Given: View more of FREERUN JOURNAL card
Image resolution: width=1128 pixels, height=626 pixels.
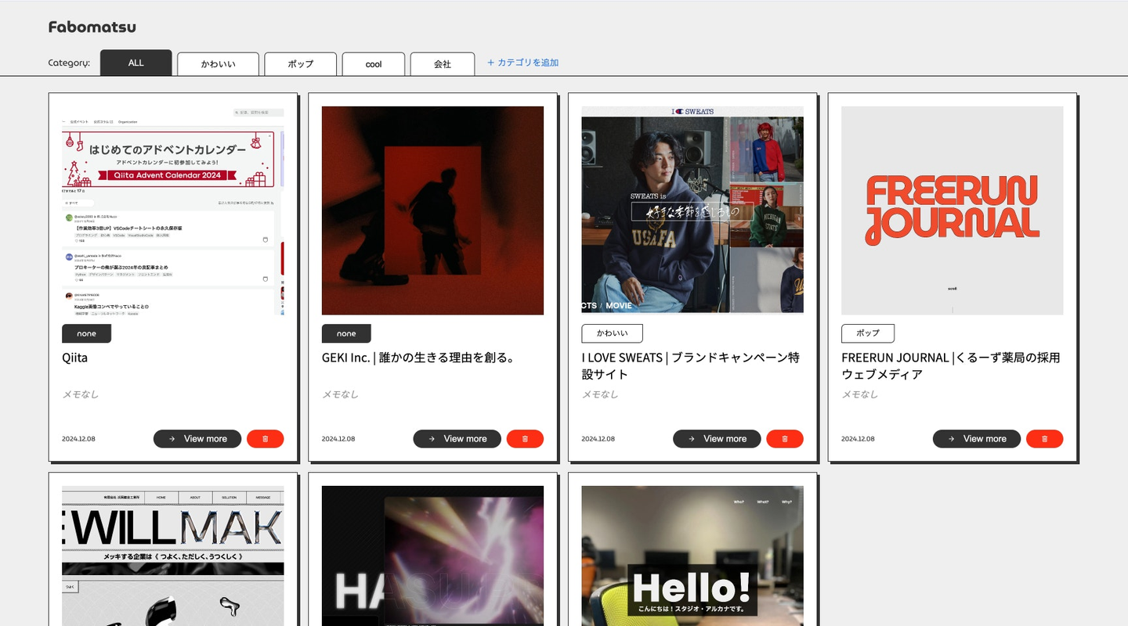Looking at the screenshot, I should coord(977,439).
